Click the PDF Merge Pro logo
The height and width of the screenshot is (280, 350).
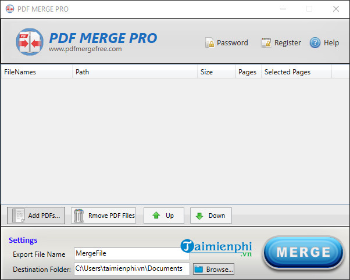click(29, 42)
